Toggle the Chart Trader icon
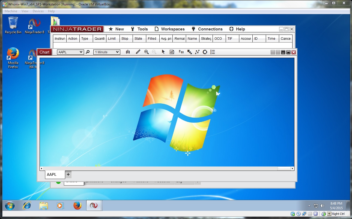This screenshot has height=219, width=352. (181, 52)
